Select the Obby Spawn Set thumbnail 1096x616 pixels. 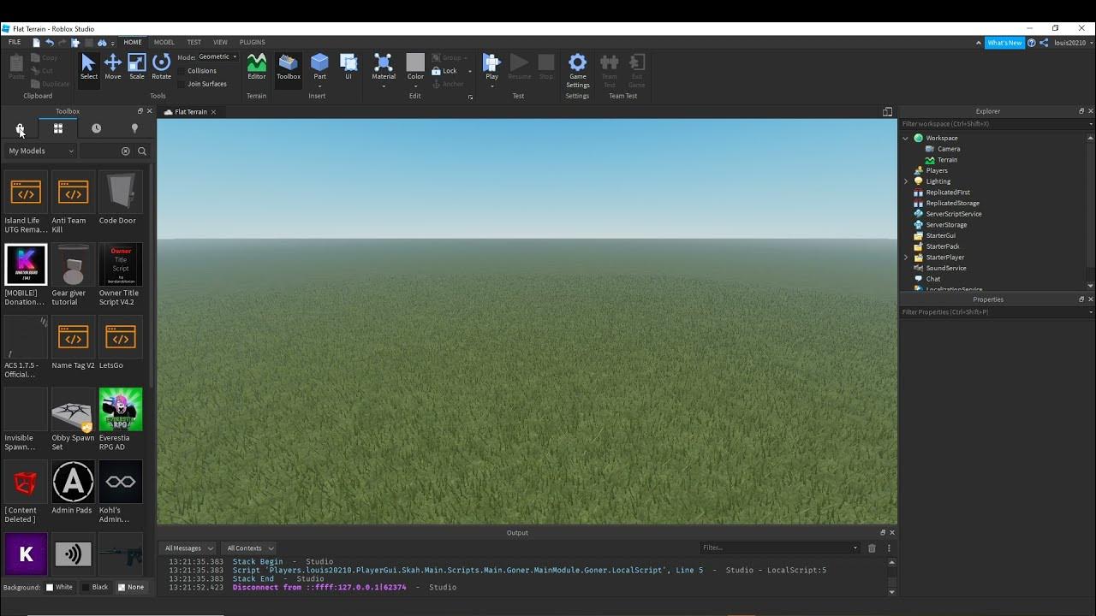(73, 409)
